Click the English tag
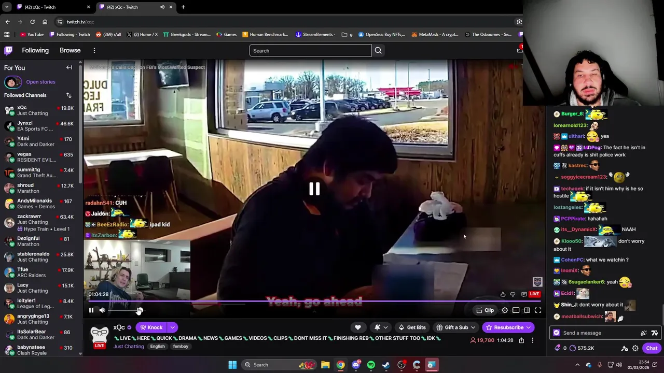This screenshot has width=664, height=373. click(x=157, y=347)
